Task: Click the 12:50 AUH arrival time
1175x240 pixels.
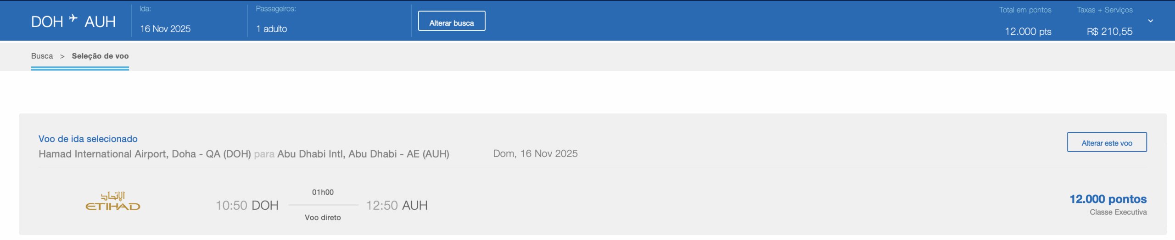Action: 397,205
